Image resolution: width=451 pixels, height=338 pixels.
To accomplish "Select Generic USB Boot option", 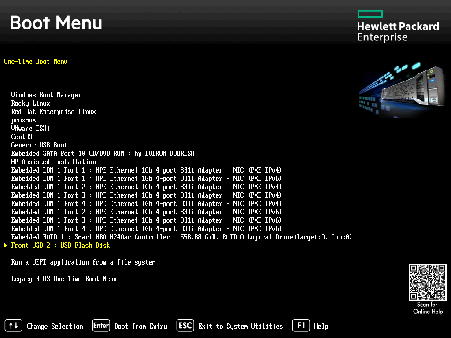I will tap(39, 145).
